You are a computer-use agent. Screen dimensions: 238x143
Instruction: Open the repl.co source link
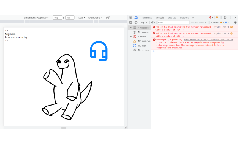coord(208,40)
